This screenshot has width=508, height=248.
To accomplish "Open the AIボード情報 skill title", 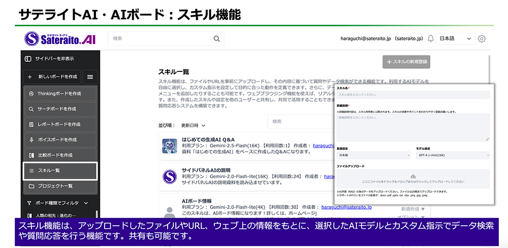I will (x=197, y=201).
